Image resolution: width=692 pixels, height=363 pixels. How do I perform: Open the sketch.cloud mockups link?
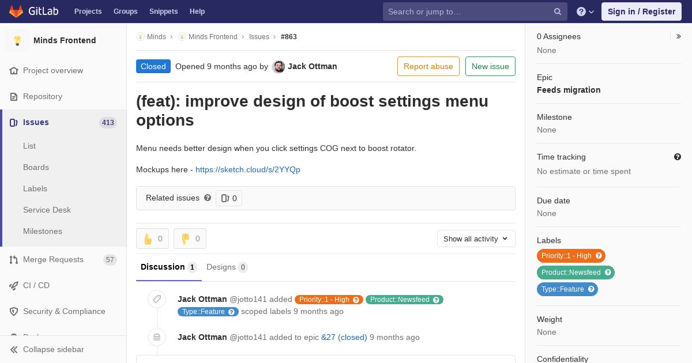[x=248, y=169]
